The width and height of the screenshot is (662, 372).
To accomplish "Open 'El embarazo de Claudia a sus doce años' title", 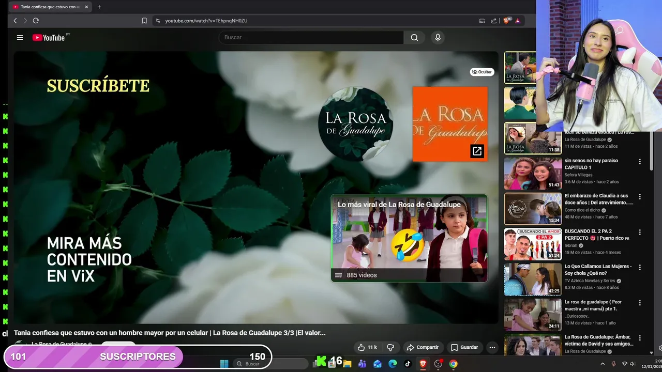I will coord(598,199).
